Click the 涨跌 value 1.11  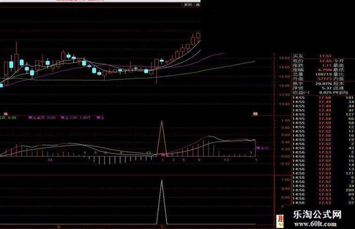[x=326, y=65]
